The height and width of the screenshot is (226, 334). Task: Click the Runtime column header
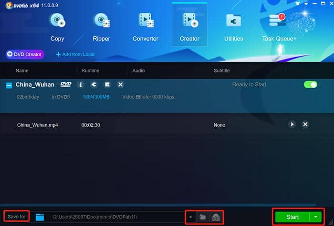click(90, 71)
